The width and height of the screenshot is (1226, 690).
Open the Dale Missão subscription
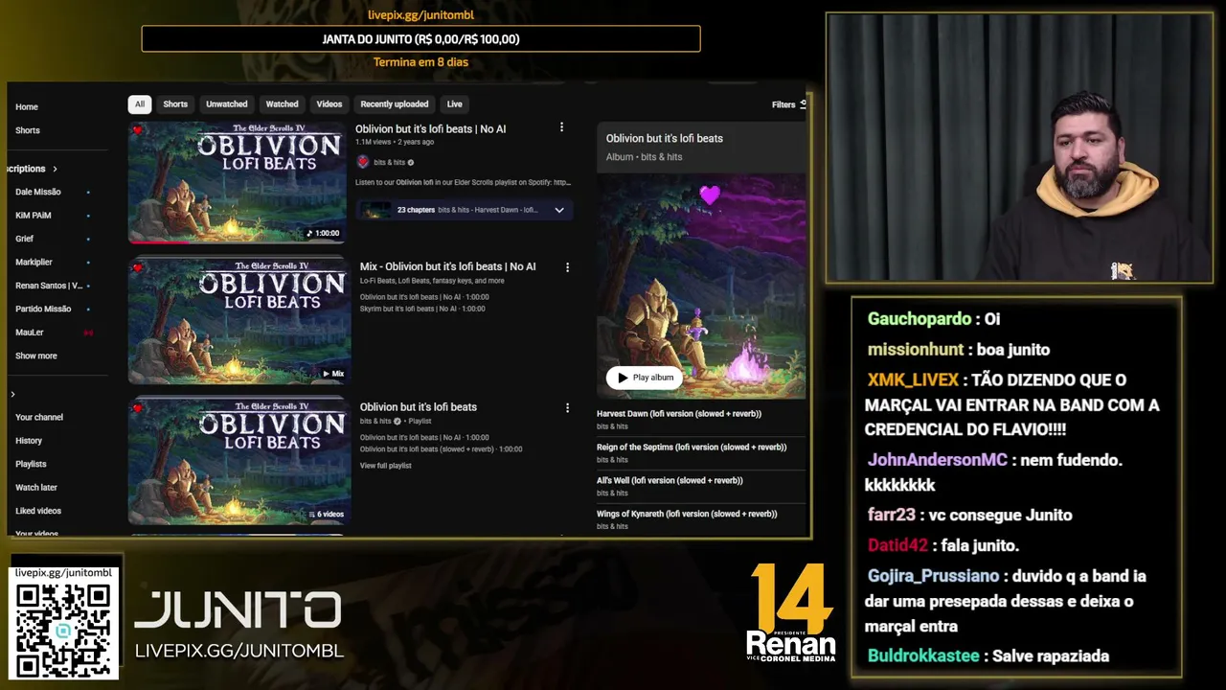[38, 192]
